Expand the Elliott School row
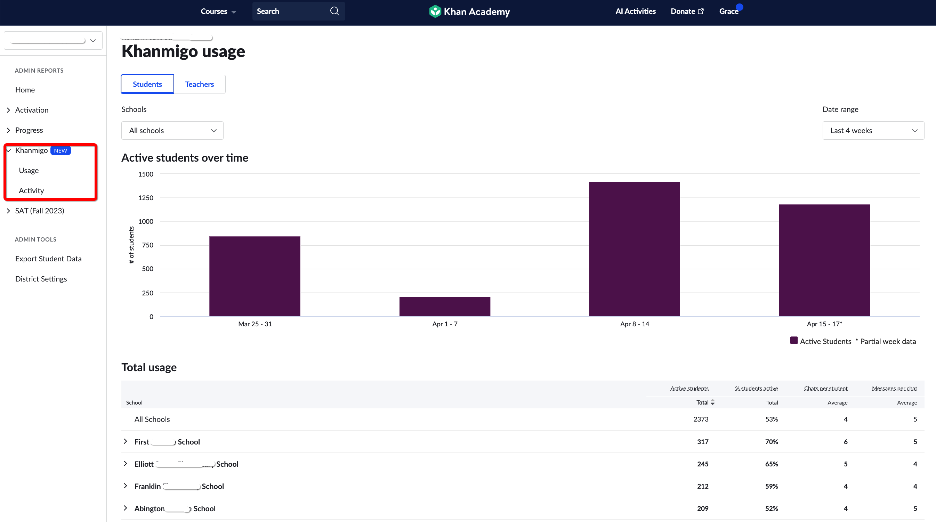Image resolution: width=936 pixels, height=522 pixels. click(x=126, y=464)
